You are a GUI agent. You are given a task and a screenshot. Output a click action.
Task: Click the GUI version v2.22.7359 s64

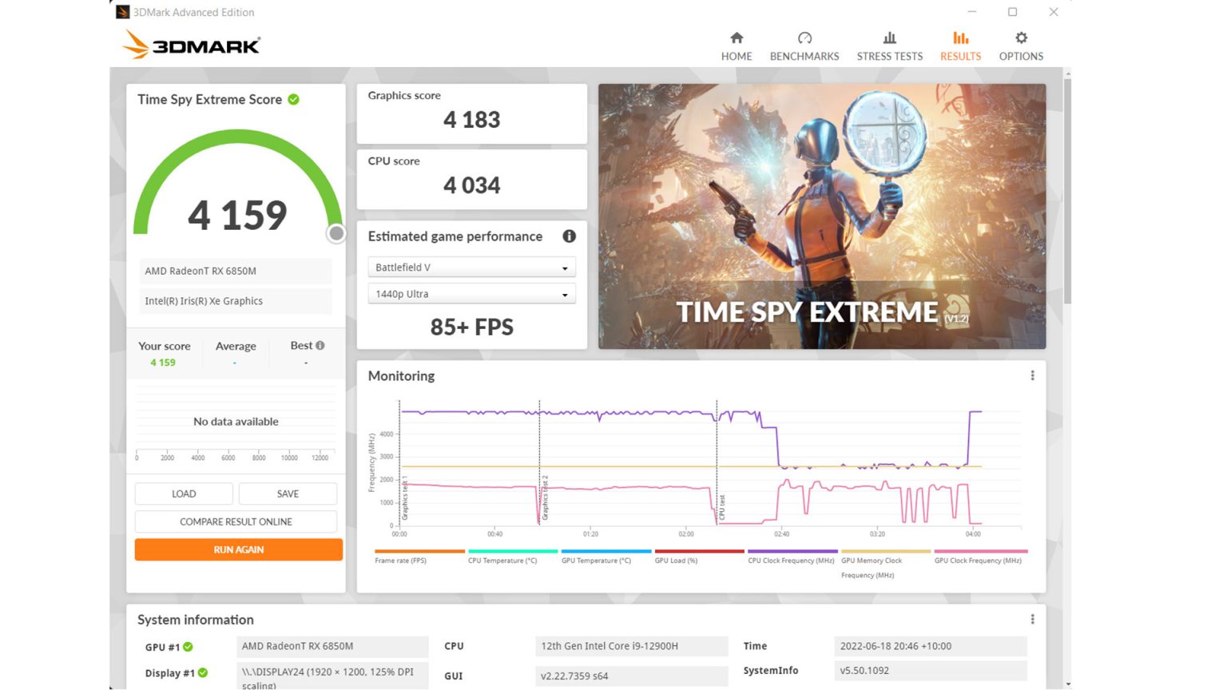pos(631,676)
